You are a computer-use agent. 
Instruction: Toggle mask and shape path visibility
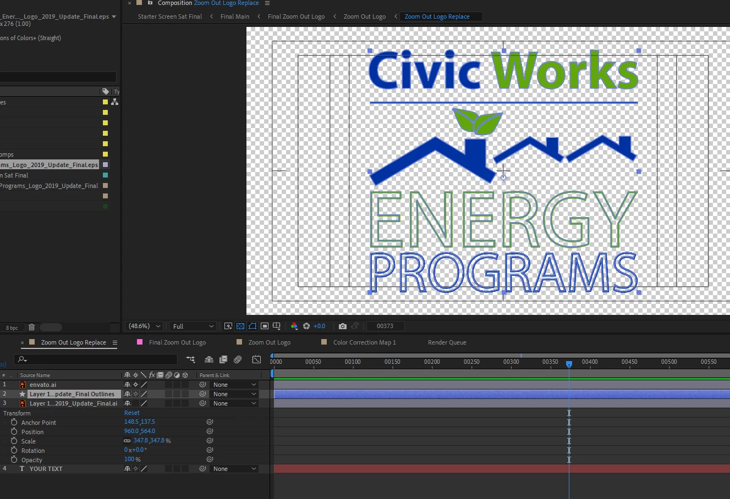[x=253, y=326]
